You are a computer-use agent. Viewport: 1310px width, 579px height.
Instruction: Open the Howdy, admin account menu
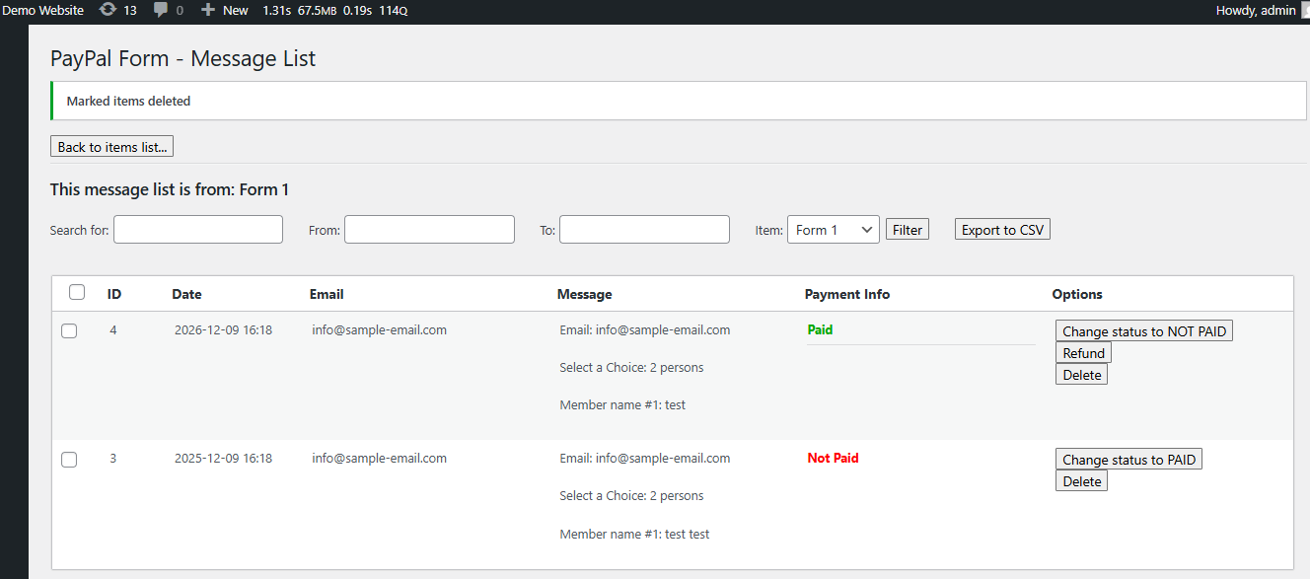1256,10
